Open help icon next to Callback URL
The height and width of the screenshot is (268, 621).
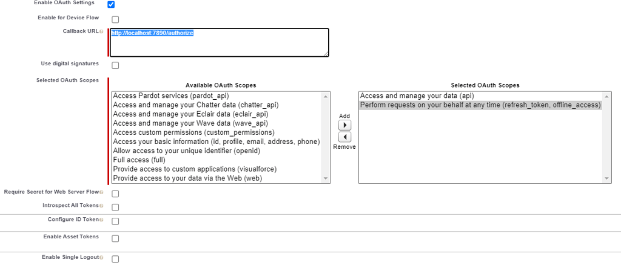[101, 31]
